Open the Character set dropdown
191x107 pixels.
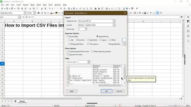coord(114,21)
